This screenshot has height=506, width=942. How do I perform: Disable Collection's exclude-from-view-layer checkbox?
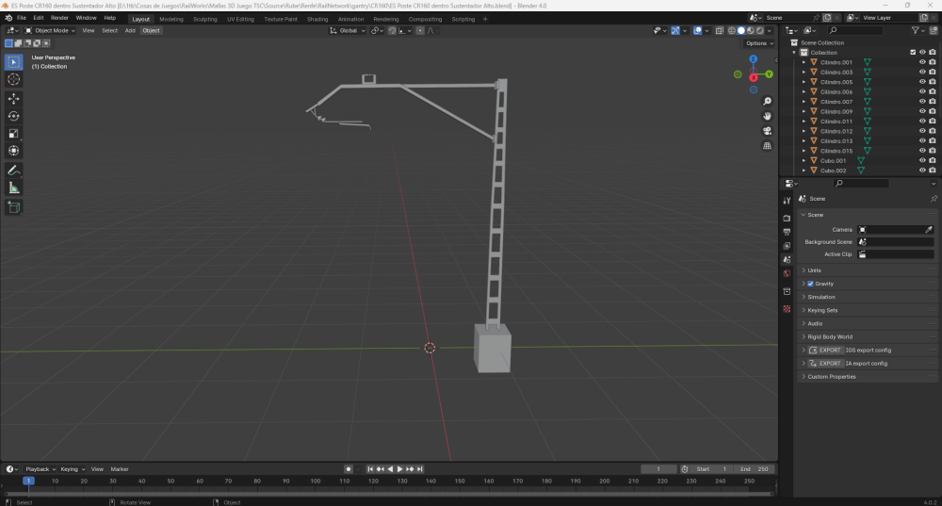click(912, 53)
